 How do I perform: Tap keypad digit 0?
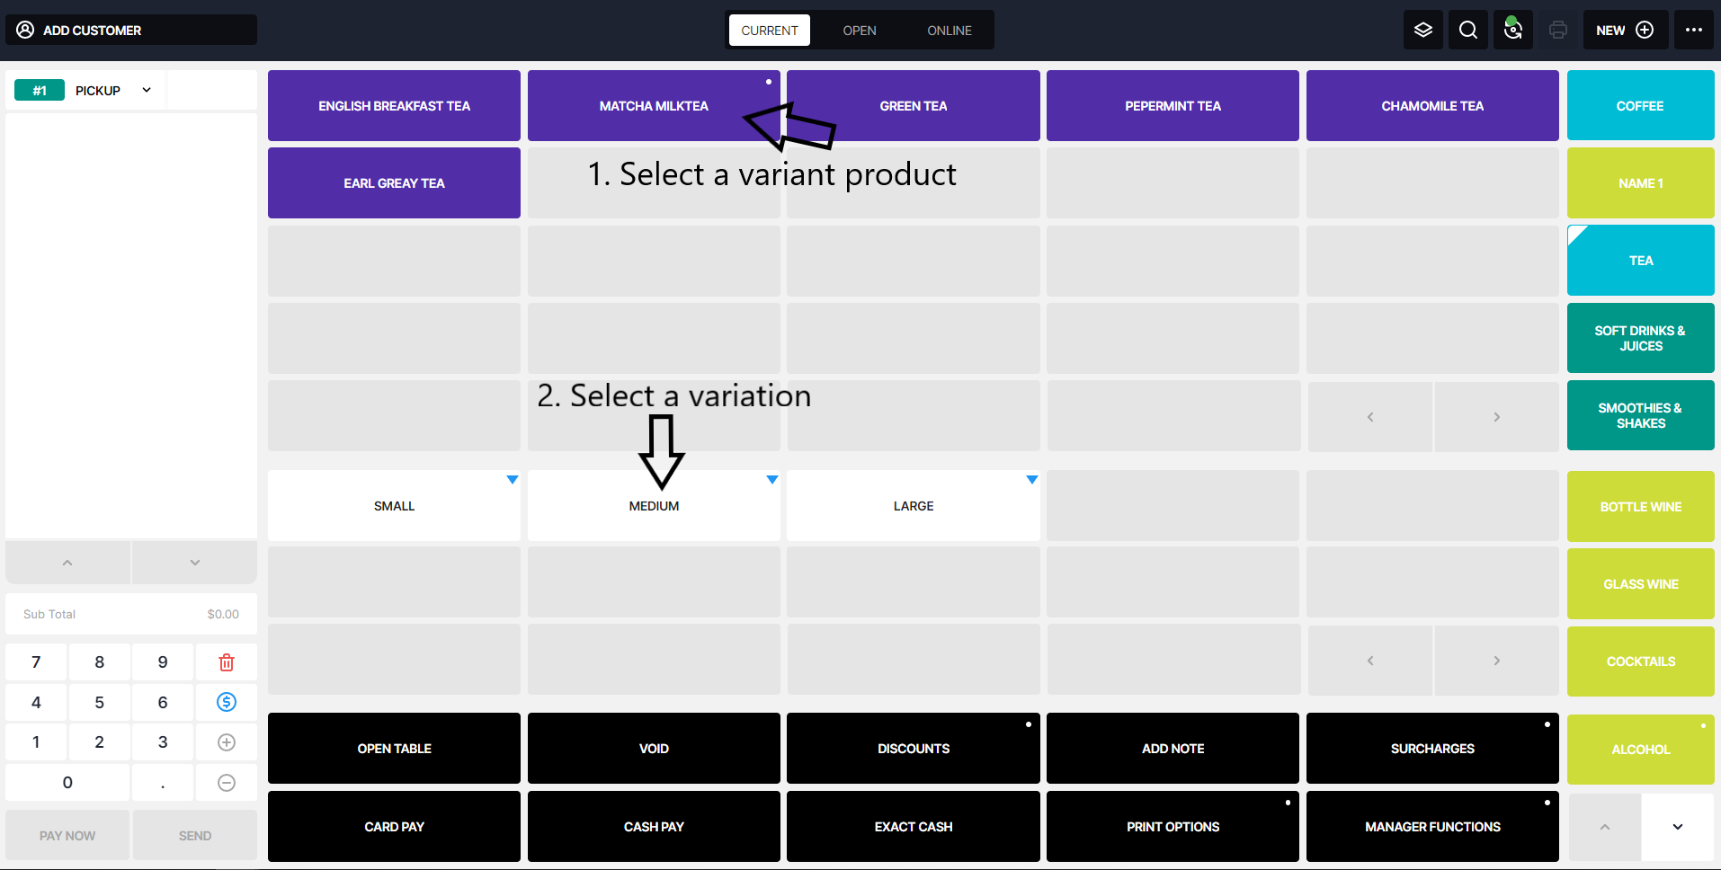67,783
